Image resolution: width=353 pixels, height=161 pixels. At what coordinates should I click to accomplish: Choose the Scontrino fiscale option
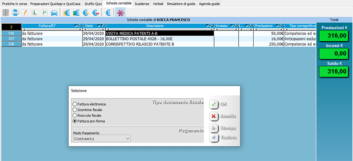87,110
